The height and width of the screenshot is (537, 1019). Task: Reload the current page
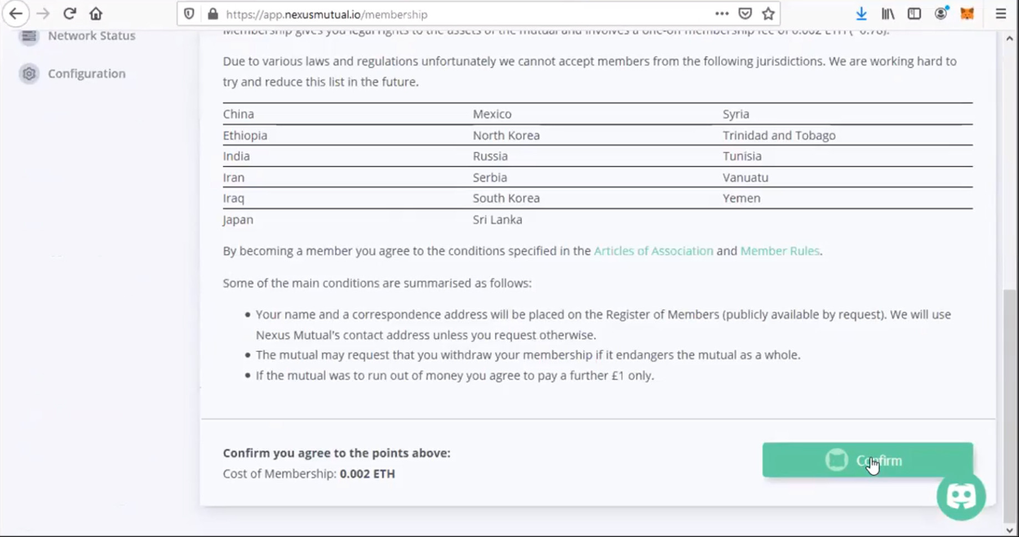coord(69,14)
